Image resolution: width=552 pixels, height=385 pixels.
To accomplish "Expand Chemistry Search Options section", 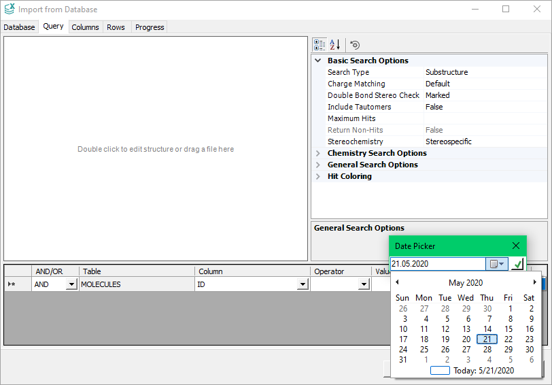I will (x=317, y=153).
